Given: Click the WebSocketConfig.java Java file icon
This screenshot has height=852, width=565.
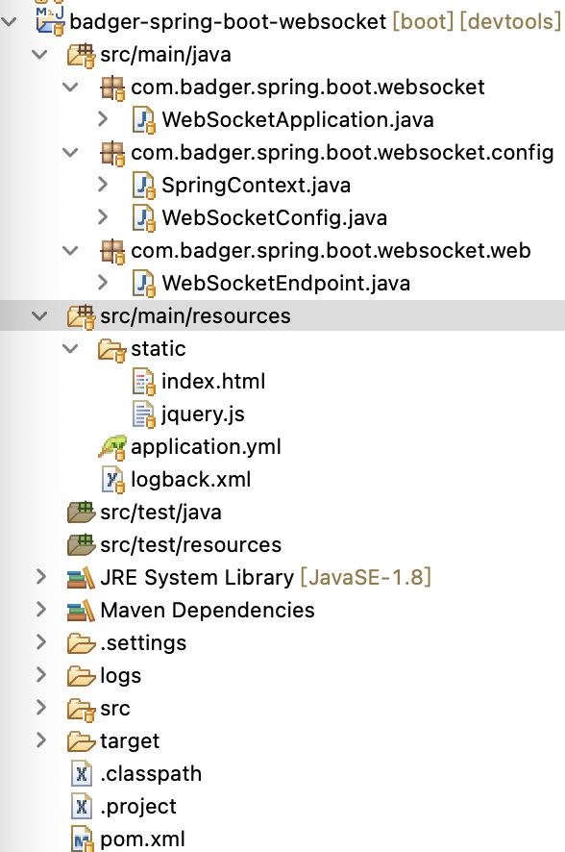Looking at the screenshot, I should pos(146,218).
